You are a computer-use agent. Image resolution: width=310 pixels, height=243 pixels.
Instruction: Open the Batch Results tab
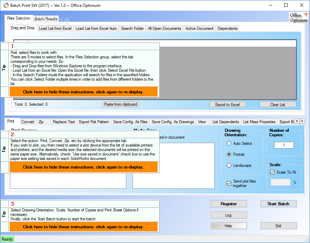46,19
